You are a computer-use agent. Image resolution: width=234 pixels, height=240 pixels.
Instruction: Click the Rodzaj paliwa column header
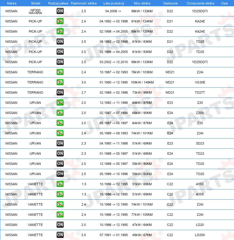[58, 3]
